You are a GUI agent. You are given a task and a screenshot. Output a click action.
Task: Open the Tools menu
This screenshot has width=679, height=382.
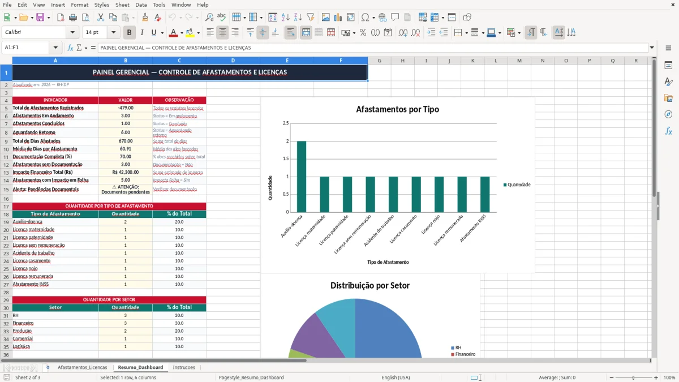click(x=159, y=5)
